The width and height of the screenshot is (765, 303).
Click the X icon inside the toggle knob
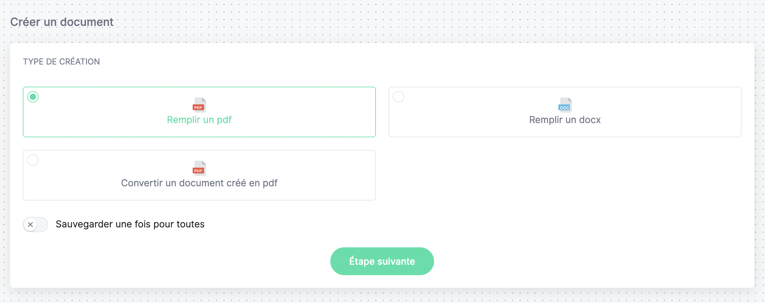[30, 225]
